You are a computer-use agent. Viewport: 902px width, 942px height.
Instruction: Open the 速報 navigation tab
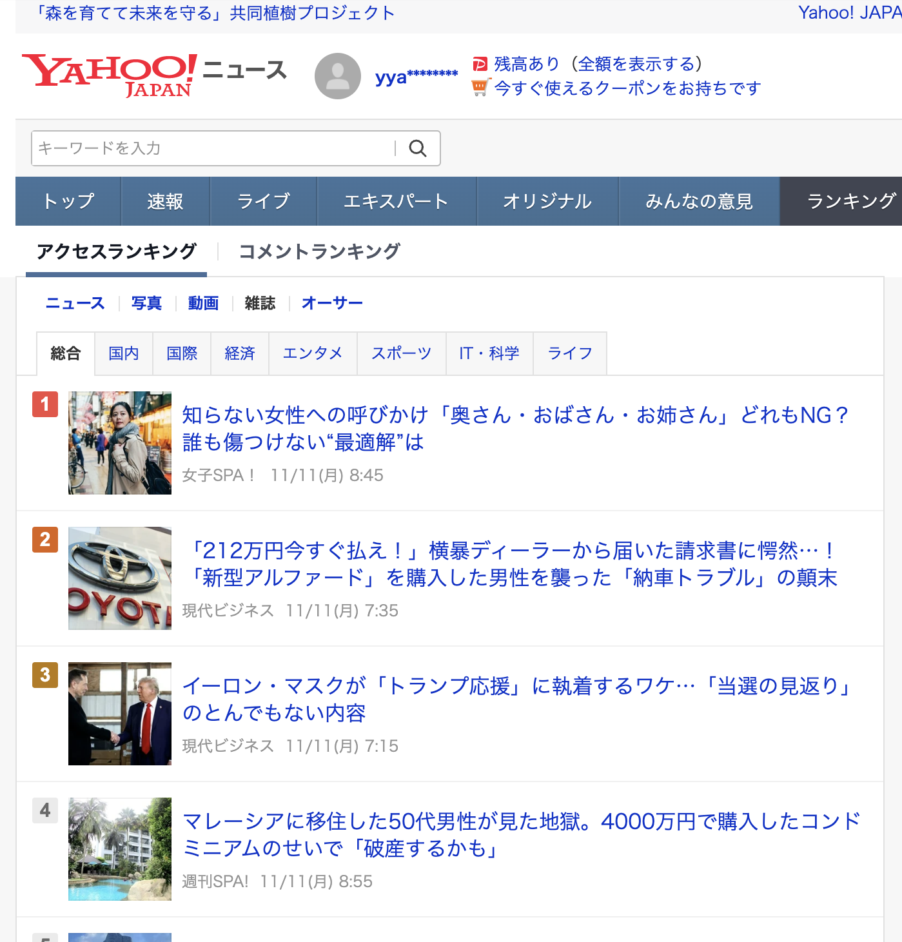166,201
